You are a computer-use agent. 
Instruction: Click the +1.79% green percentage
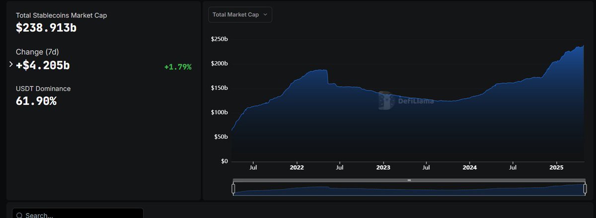(x=178, y=67)
